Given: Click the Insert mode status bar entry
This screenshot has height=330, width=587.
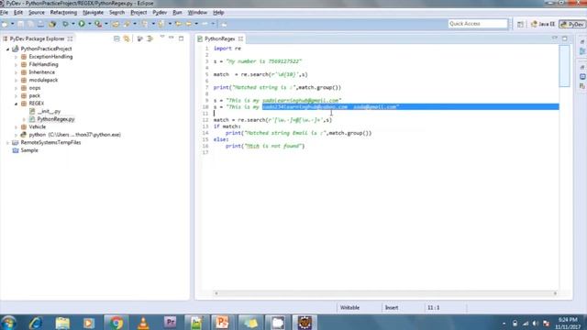Looking at the screenshot, I should point(392,308).
